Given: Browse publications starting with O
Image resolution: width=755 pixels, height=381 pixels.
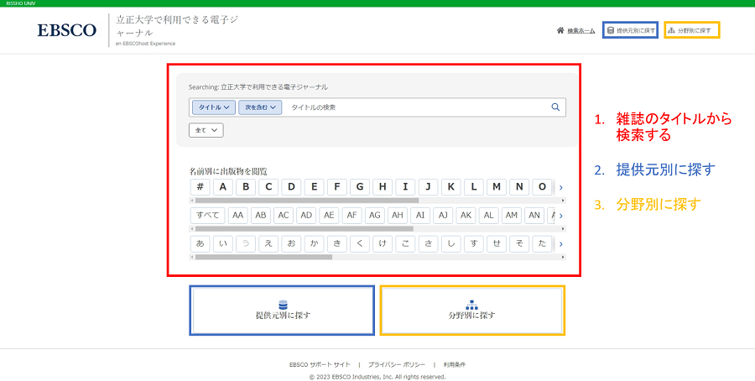Looking at the screenshot, I should point(542,187).
